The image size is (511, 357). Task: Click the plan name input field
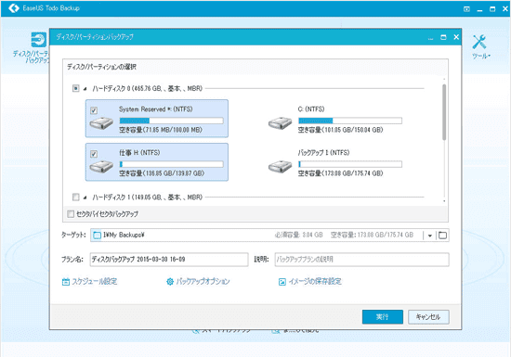point(169,260)
